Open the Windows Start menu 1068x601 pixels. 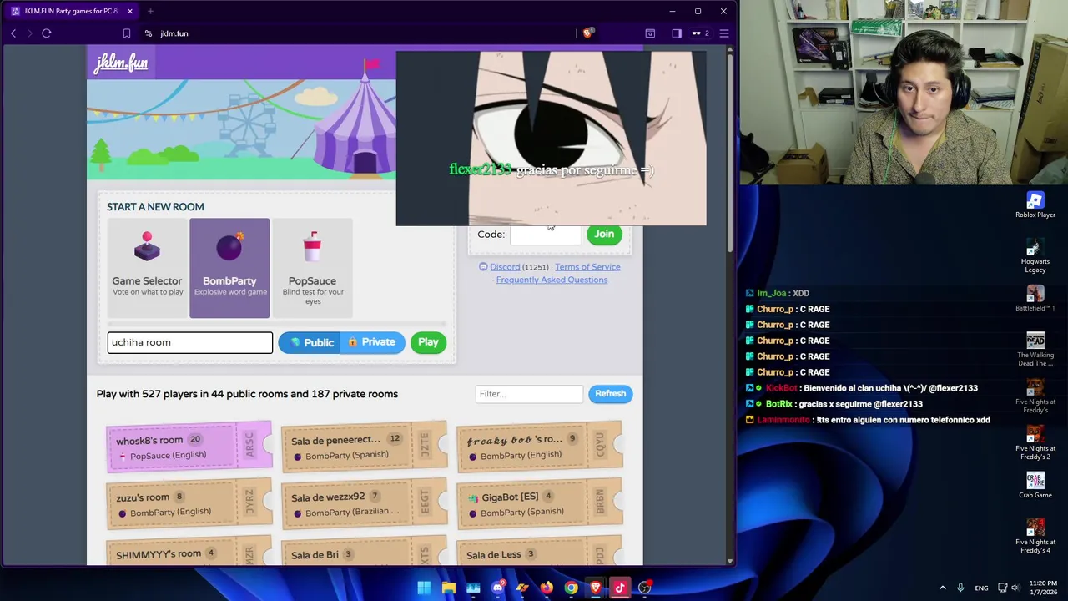pyautogui.click(x=424, y=588)
